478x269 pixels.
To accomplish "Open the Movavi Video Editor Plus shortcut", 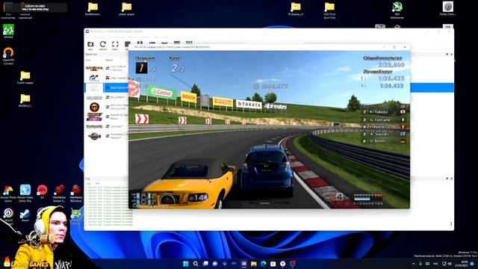I will point(25,193).
